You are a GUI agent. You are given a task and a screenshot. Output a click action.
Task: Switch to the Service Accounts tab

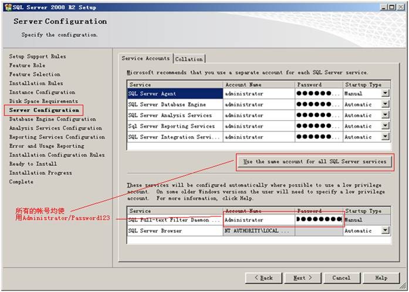146,59
